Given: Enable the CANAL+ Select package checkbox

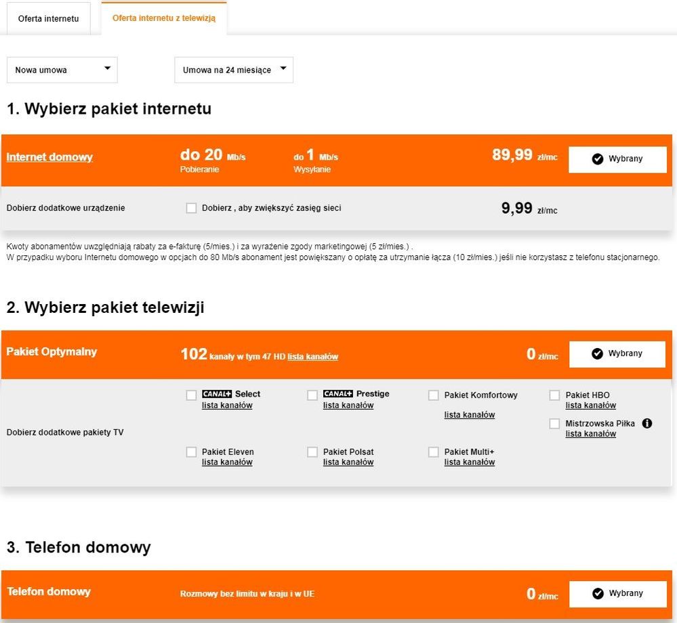Looking at the screenshot, I should [x=191, y=395].
